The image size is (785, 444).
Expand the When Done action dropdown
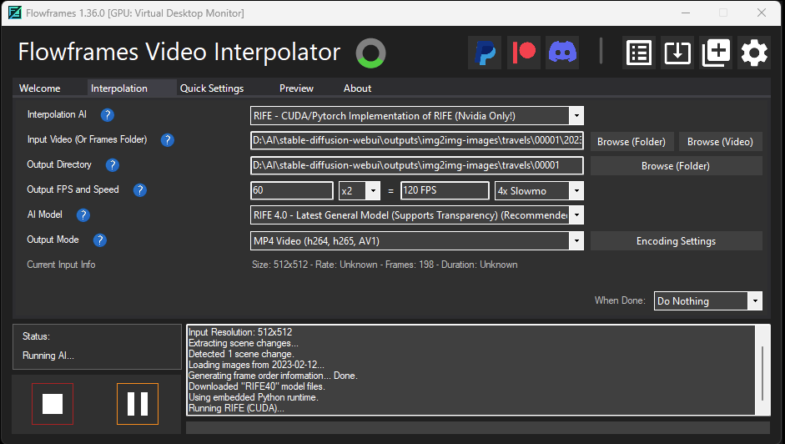pyautogui.click(x=754, y=301)
